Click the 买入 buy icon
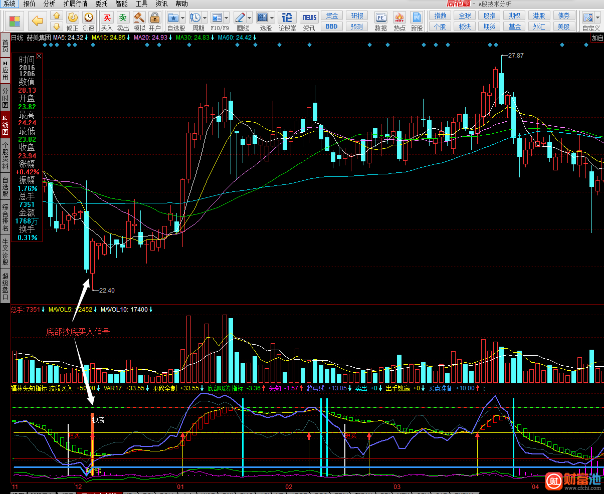Viewport: 604px width, 494px height. pos(107,21)
